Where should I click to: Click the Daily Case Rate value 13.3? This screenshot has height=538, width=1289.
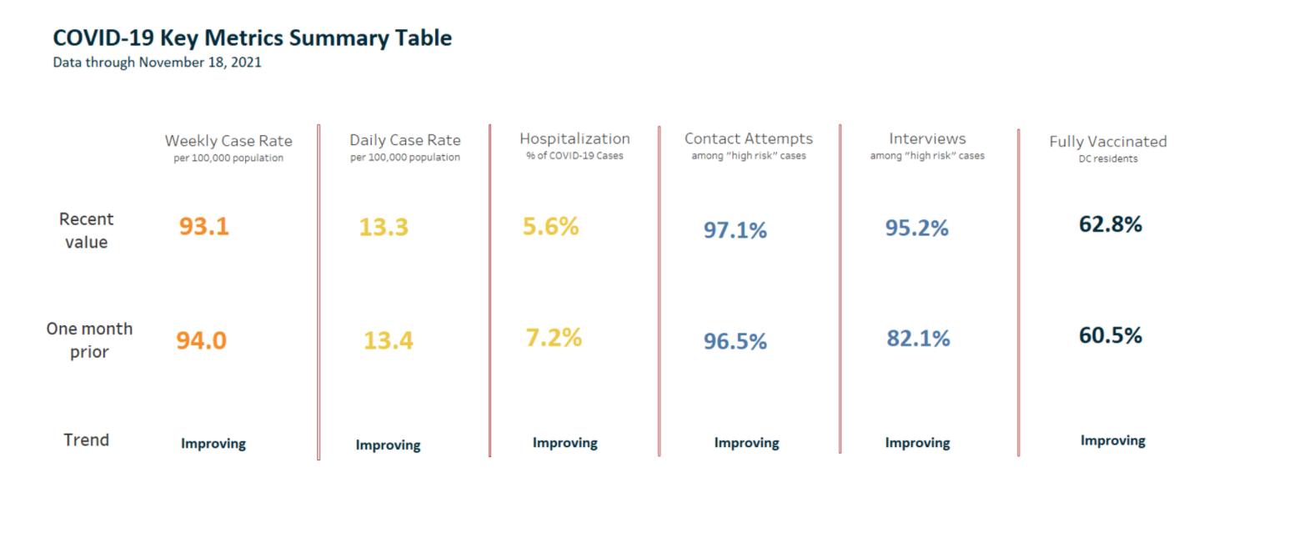click(x=384, y=227)
